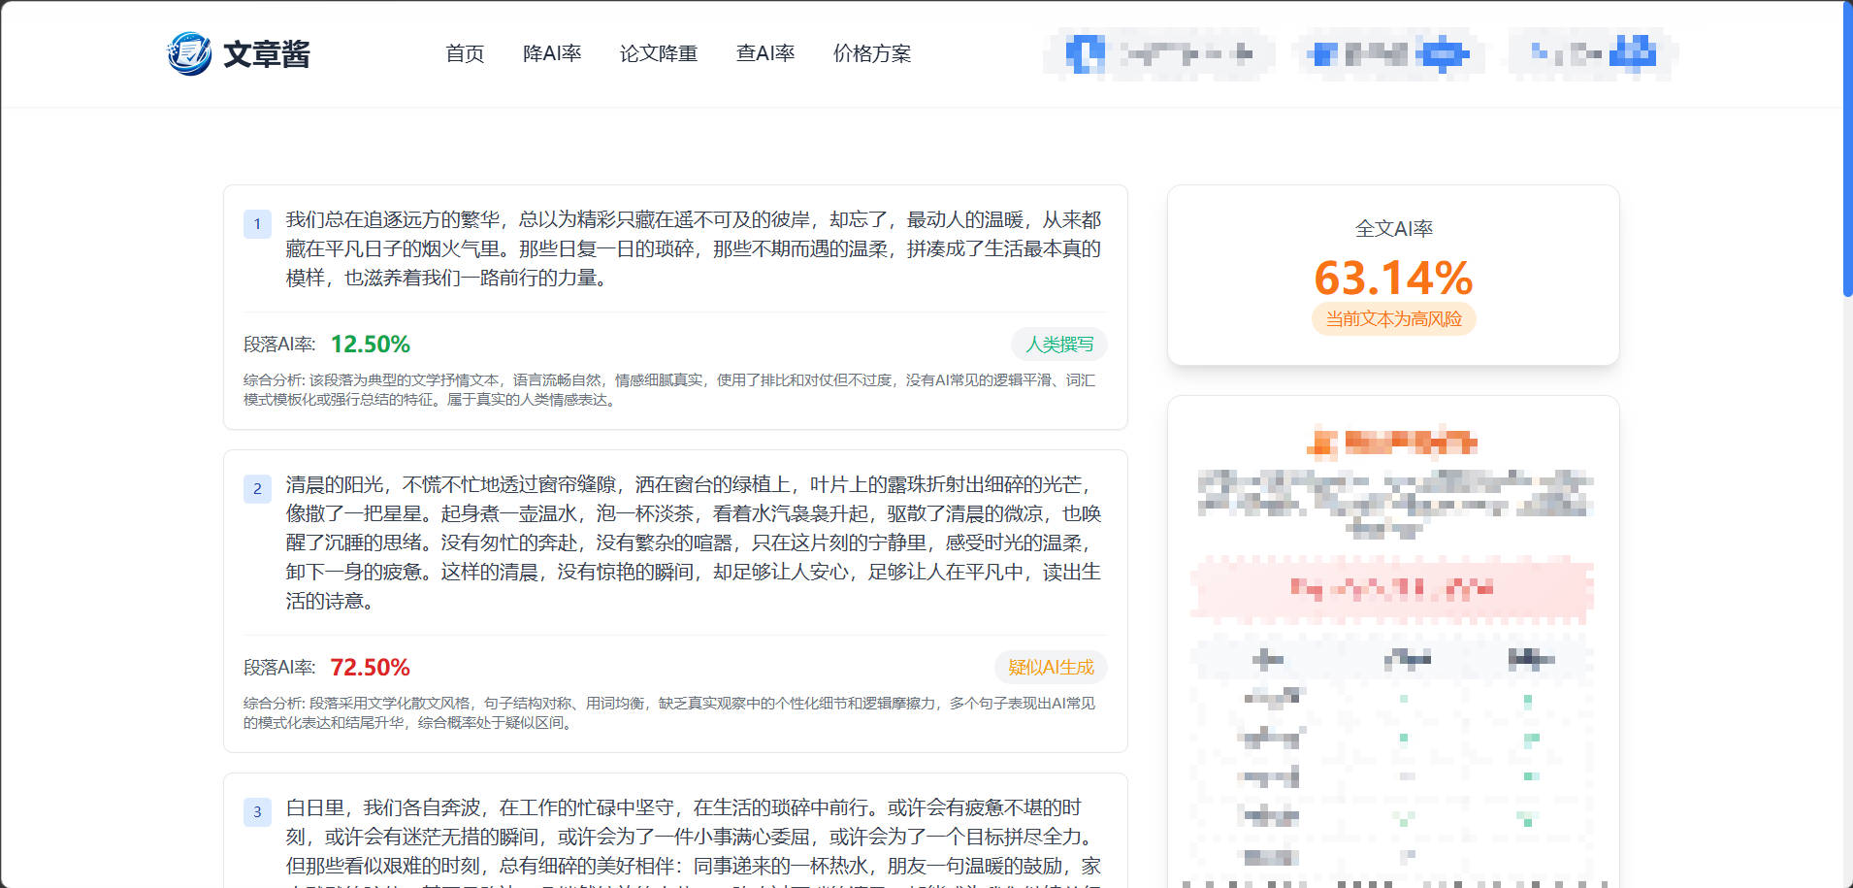Screen dimensions: 1853x888
Task: Click the 12.50% paragraph AI rate value
Action: (371, 345)
